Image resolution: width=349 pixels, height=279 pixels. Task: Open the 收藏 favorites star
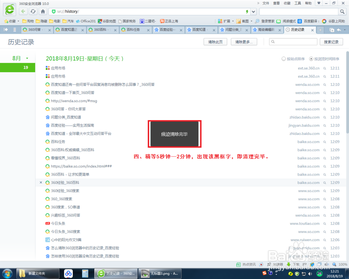point(6,21)
